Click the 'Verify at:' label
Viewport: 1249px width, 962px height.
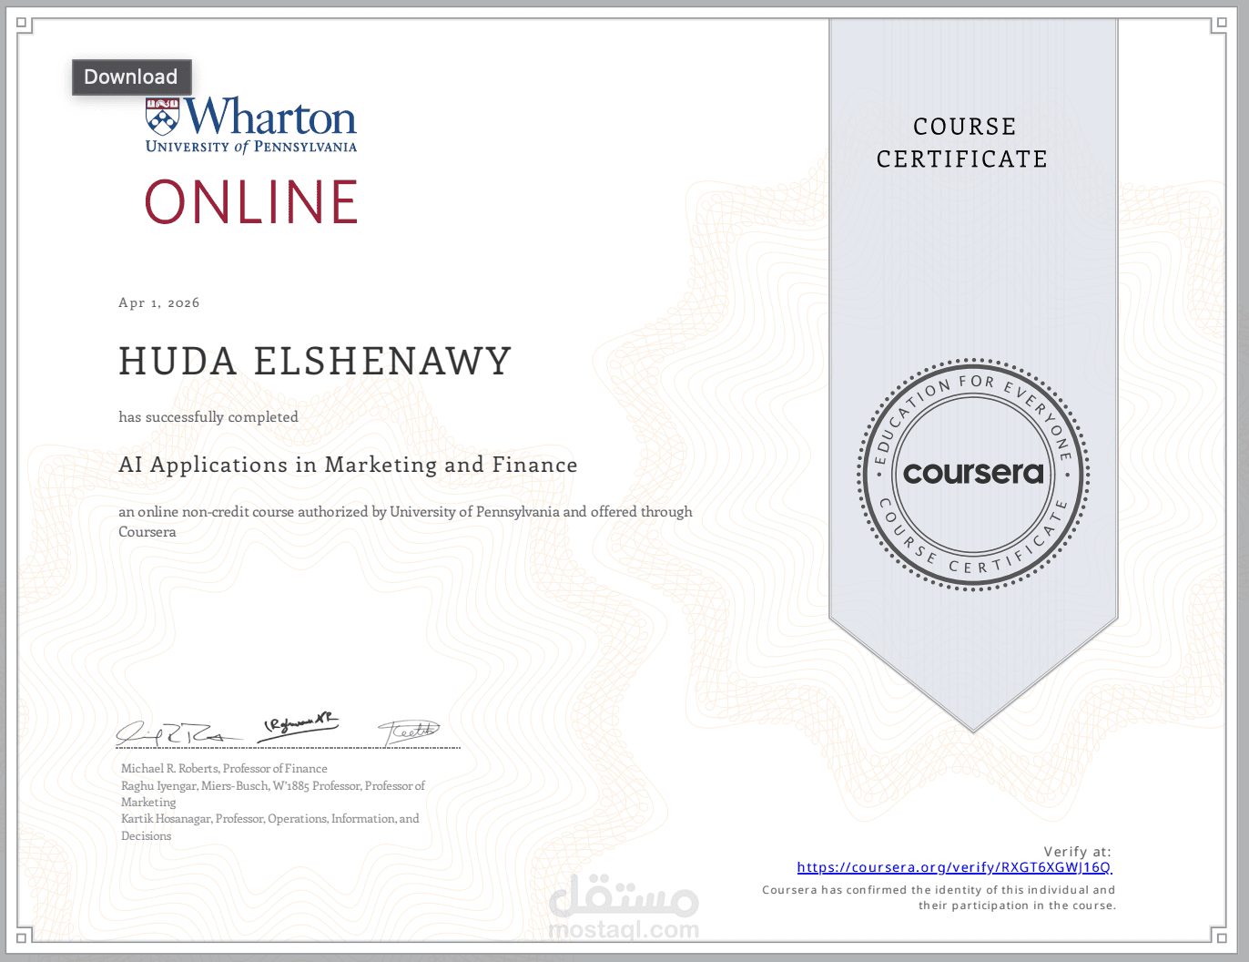[x=1078, y=852]
